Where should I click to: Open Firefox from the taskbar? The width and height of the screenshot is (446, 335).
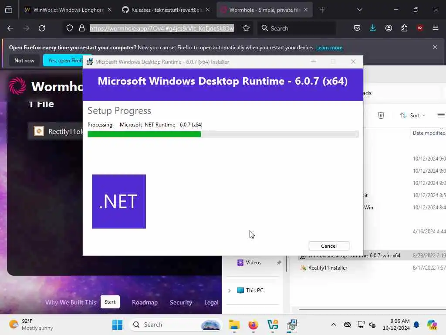click(253, 325)
